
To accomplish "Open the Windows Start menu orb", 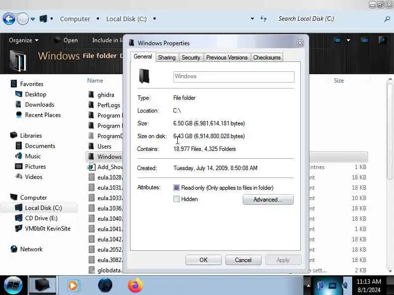I will tap(13, 285).
